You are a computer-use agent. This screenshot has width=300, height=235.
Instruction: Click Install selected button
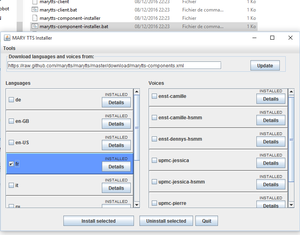point(99,221)
